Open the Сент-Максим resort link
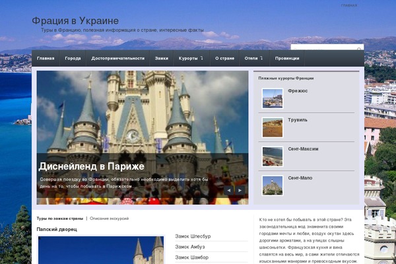 (304, 149)
